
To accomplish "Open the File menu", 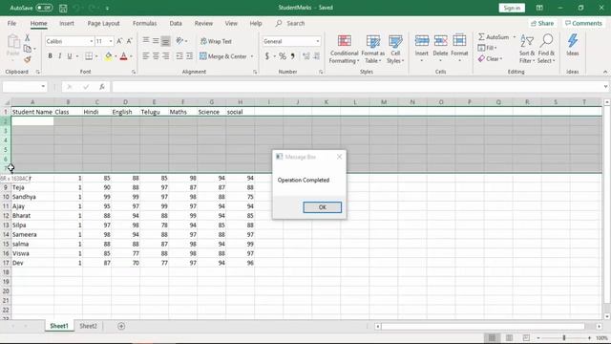I will pyautogui.click(x=11, y=23).
